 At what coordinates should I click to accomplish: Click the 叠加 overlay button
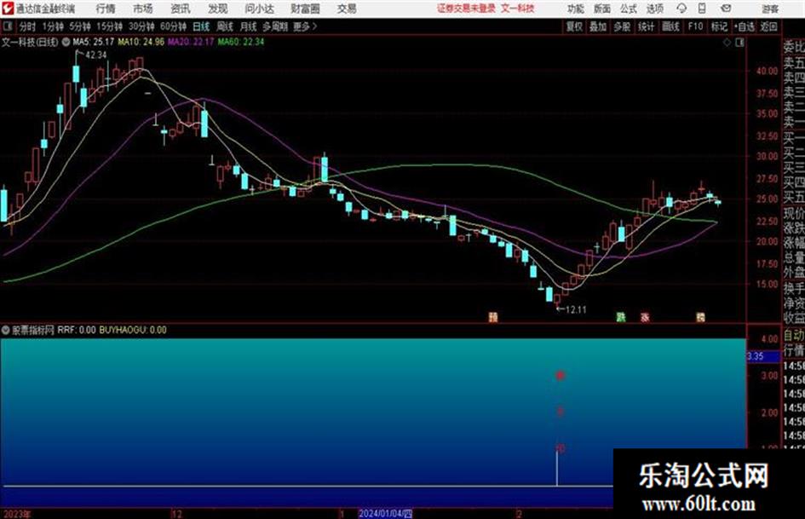pyautogui.click(x=598, y=26)
